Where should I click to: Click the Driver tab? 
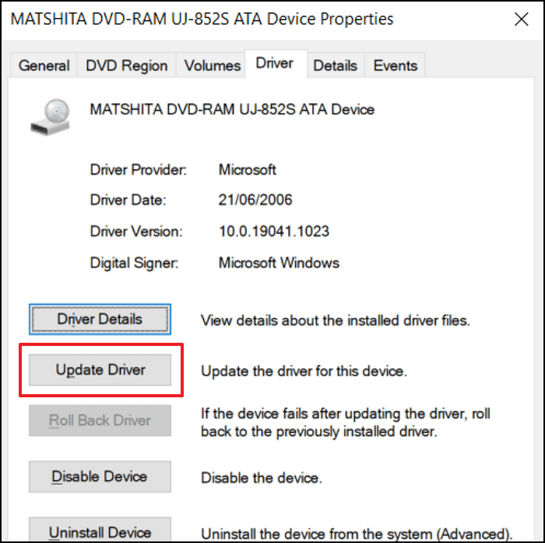(276, 64)
